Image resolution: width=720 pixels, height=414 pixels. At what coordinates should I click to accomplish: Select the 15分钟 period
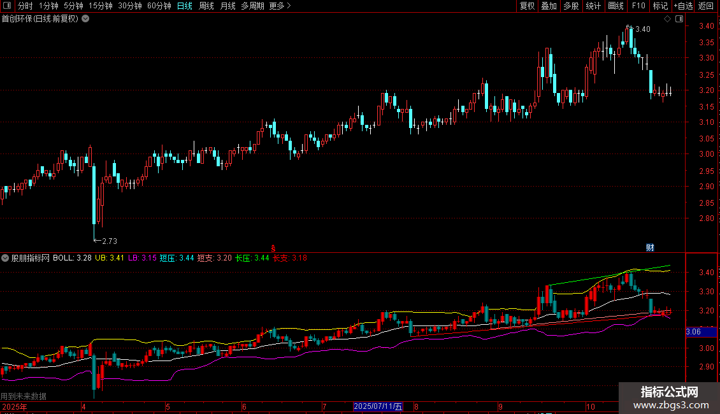101,6
